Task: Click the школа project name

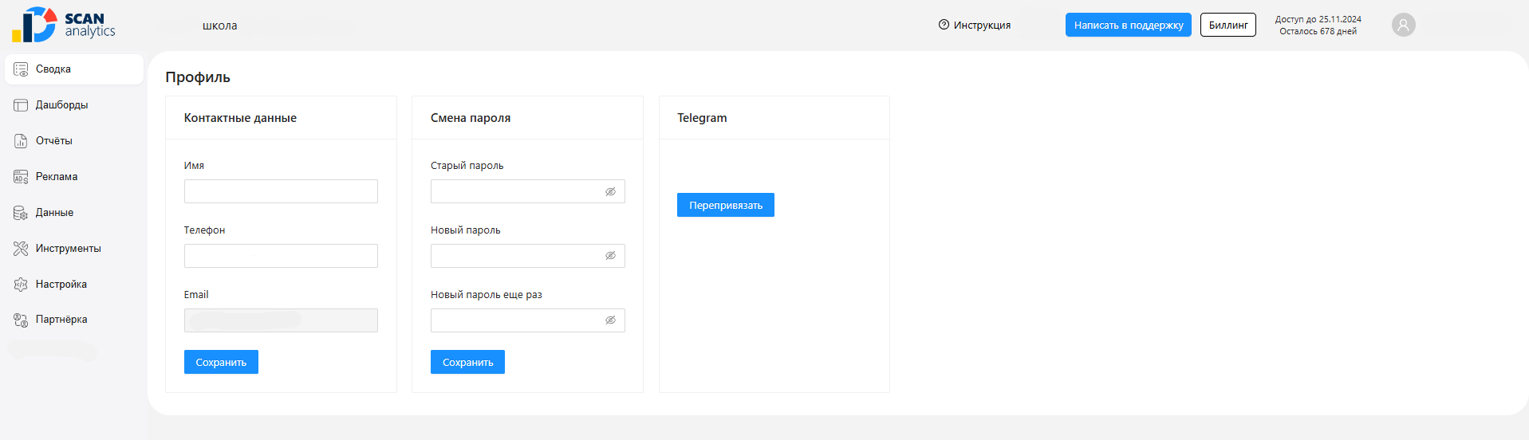Action: coord(220,26)
